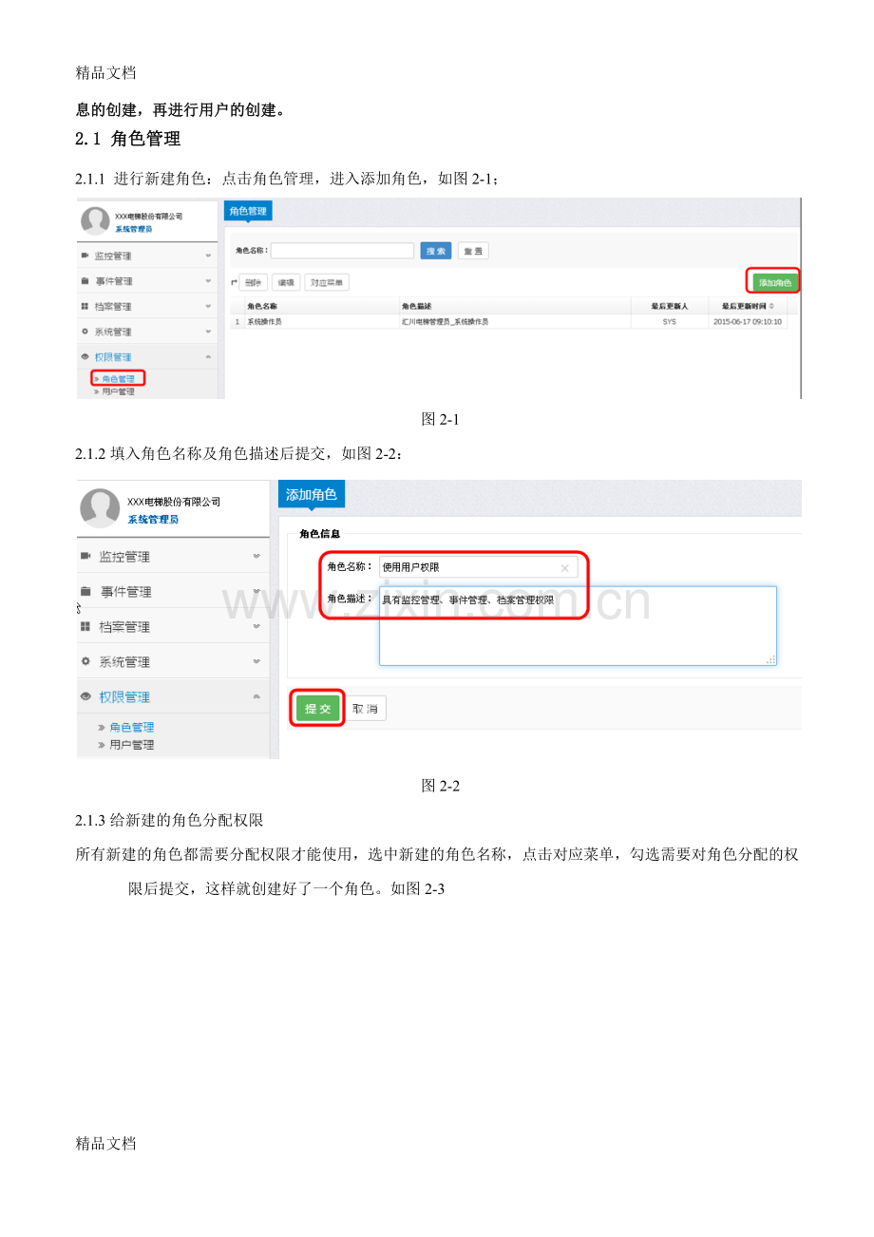Click the green 提交 button
874x1237 pixels.
[317, 709]
